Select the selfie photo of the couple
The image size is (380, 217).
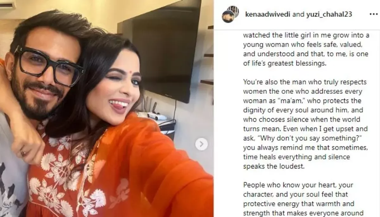pyautogui.click(x=107, y=108)
